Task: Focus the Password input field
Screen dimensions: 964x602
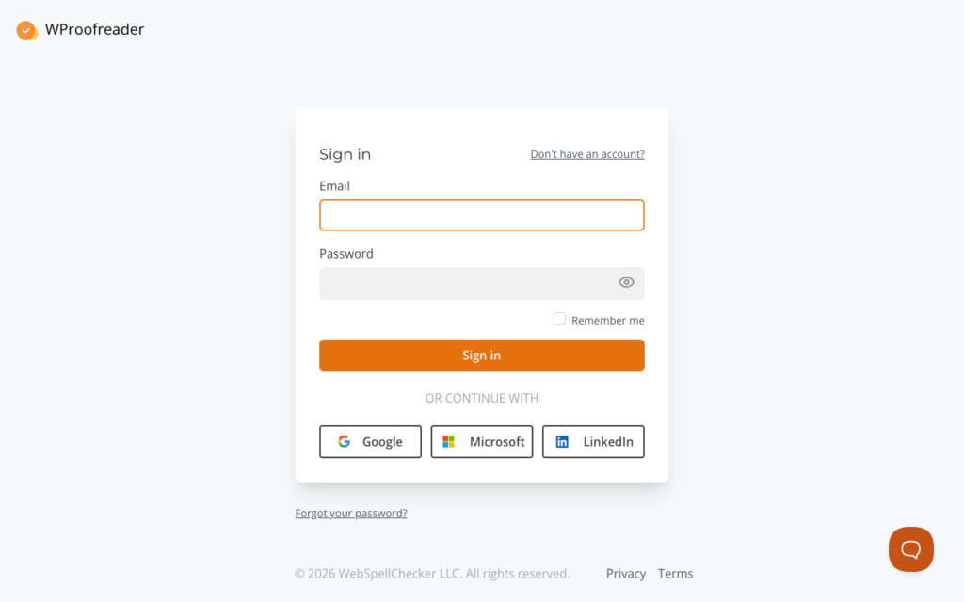Action: tap(466, 283)
